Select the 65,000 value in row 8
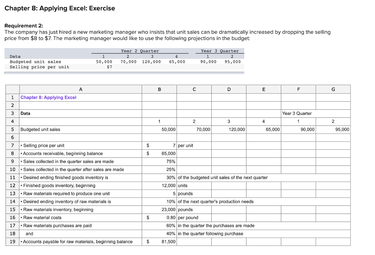Screen dimensions: 375x255 [x=159, y=153]
